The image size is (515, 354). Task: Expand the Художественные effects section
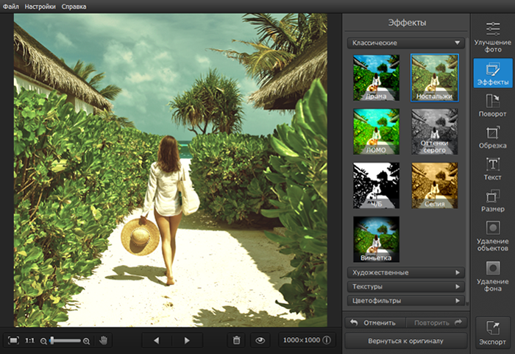pos(405,272)
